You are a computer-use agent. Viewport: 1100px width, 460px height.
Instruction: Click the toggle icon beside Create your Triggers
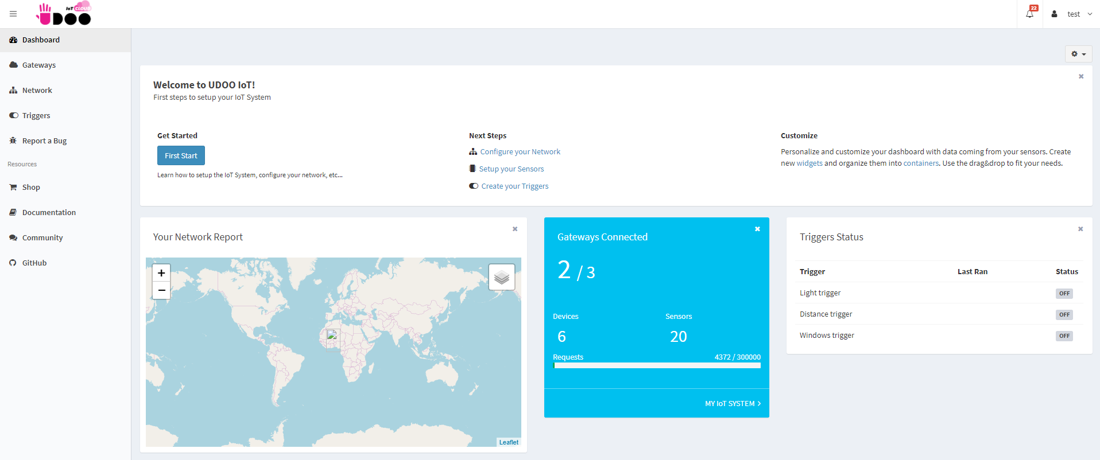coord(474,186)
